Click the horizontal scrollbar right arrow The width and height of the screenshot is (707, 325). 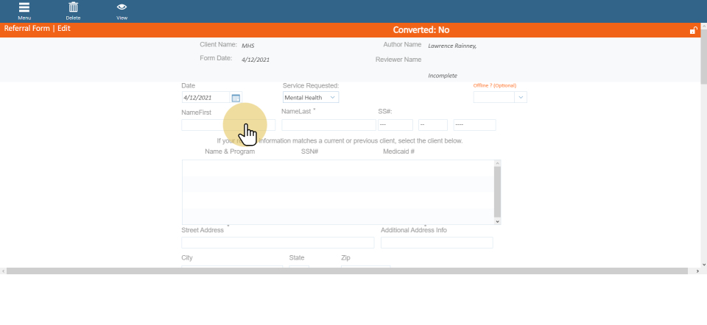697,271
